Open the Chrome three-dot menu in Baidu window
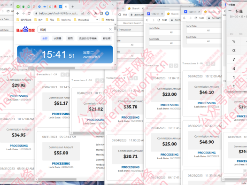 click(113, 14)
